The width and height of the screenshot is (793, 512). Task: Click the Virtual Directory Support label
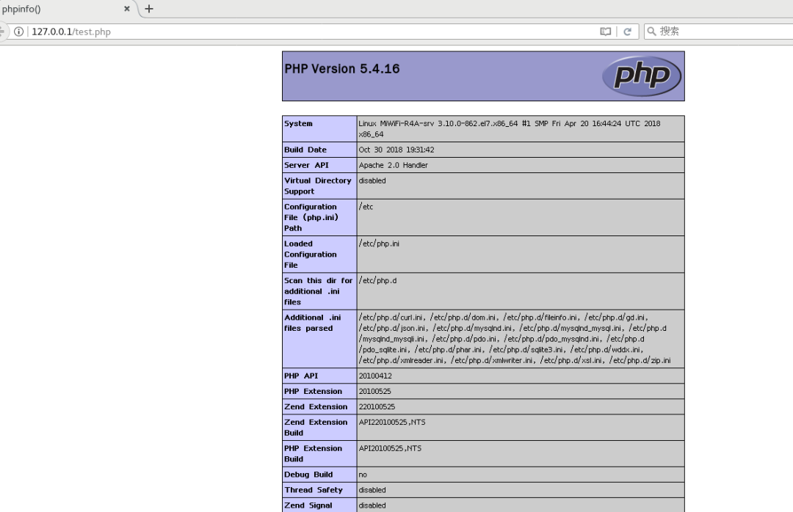tap(318, 186)
